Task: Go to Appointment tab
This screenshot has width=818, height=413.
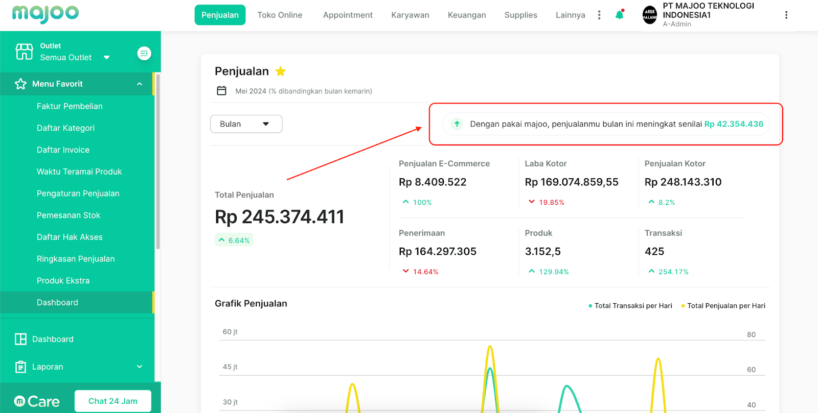Action: 348,15
